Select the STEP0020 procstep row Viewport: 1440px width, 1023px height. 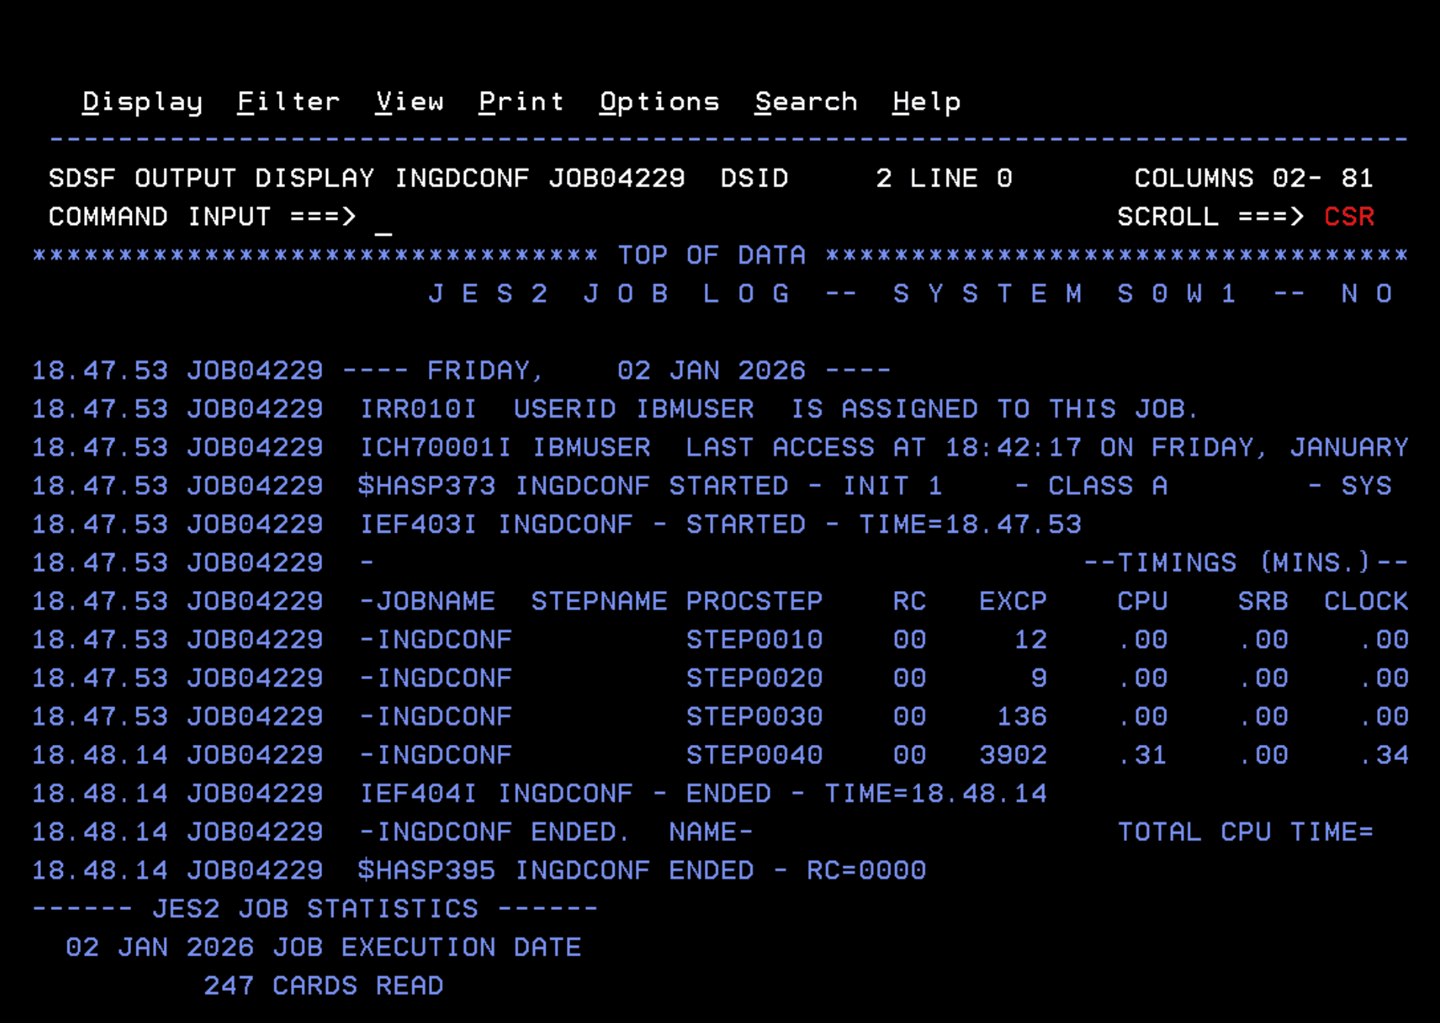pos(754,678)
